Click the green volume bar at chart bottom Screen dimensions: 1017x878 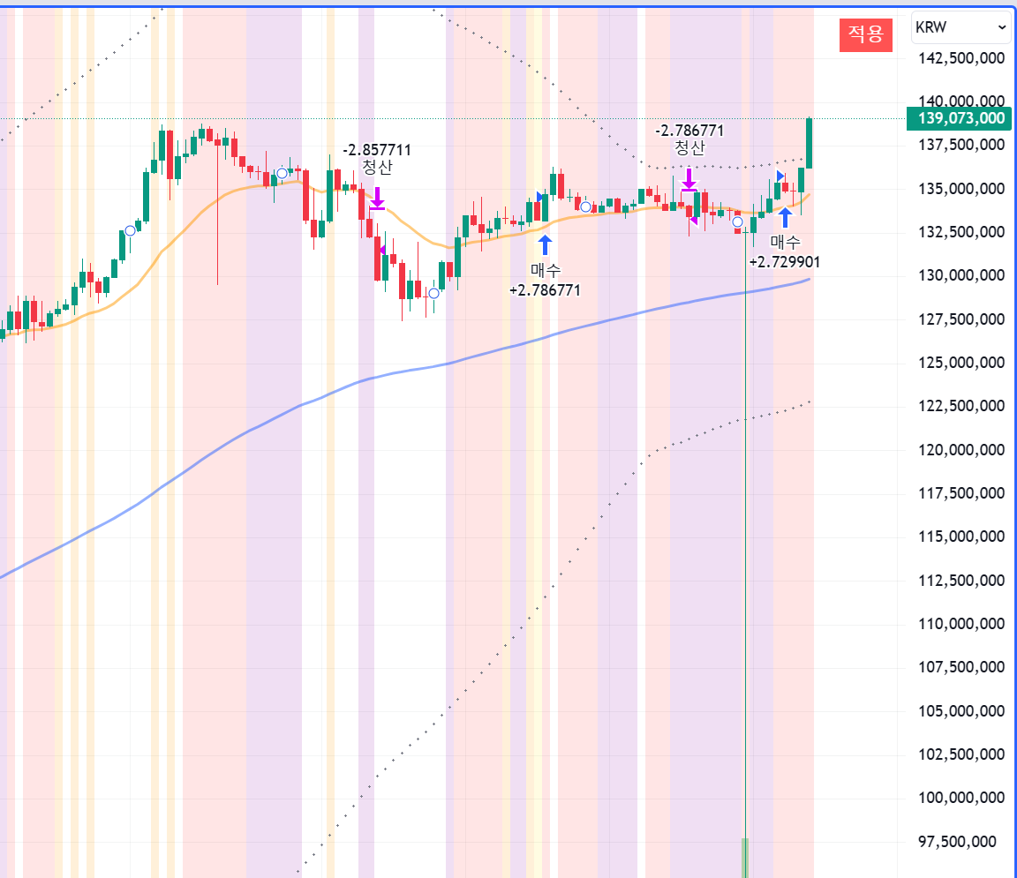tap(745, 857)
